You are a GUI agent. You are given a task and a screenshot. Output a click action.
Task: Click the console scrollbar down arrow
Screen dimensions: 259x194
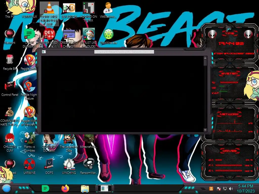(x=205, y=130)
